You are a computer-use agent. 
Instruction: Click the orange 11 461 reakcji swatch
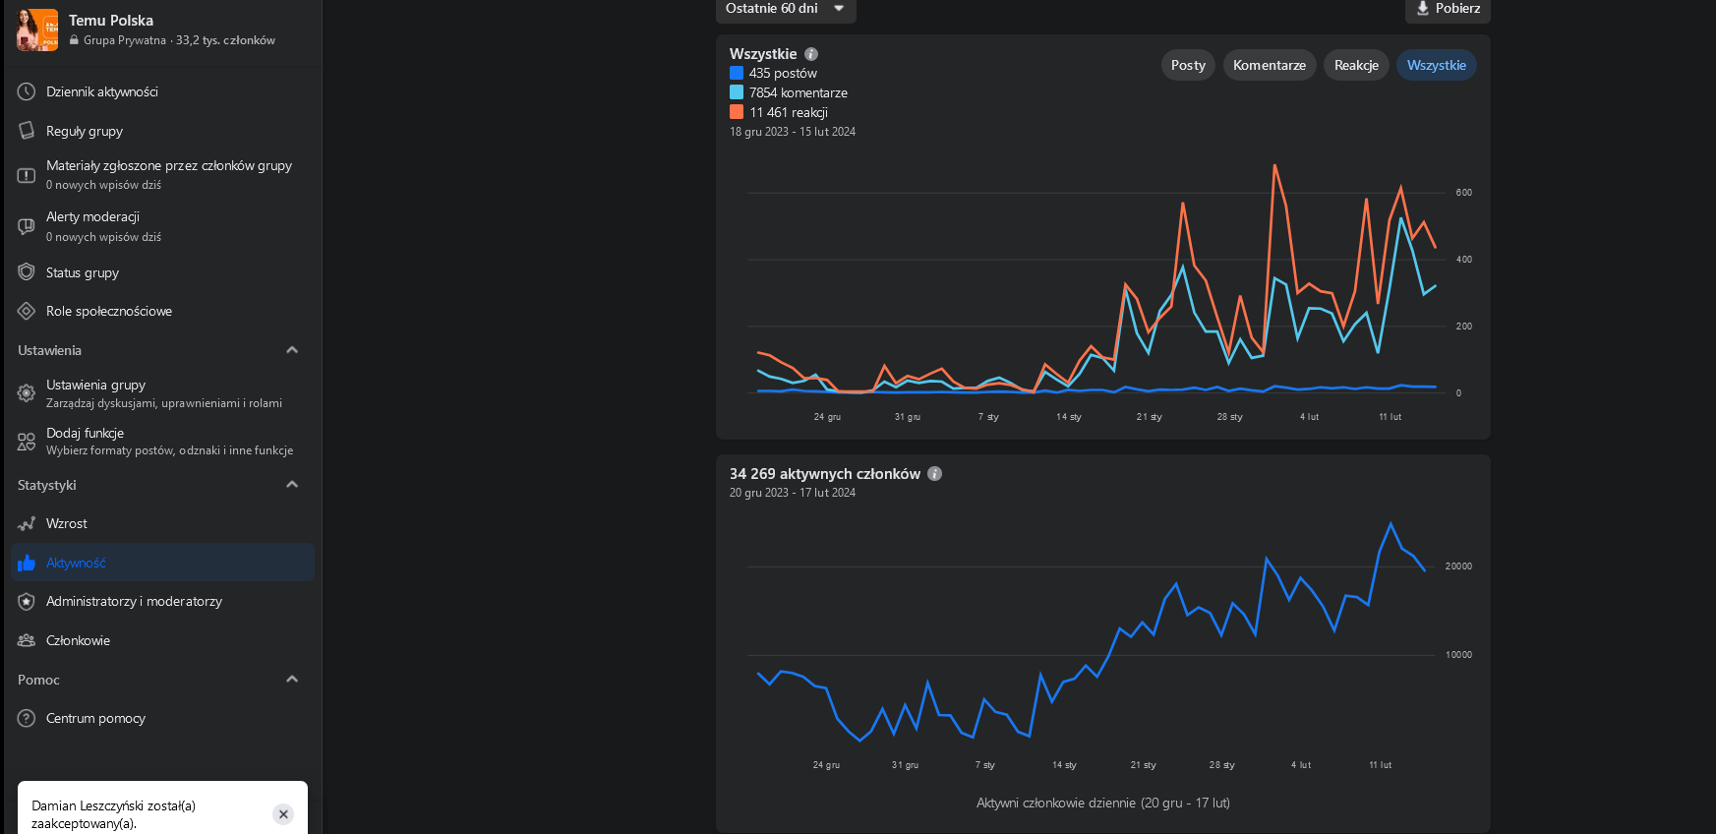737,112
